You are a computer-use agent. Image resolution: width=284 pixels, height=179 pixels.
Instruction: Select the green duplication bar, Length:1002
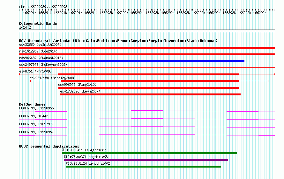144,167
